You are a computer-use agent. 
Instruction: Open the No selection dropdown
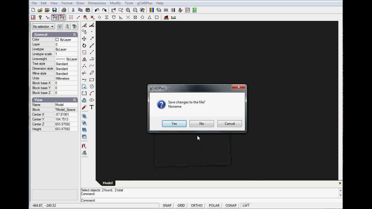click(x=43, y=26)
